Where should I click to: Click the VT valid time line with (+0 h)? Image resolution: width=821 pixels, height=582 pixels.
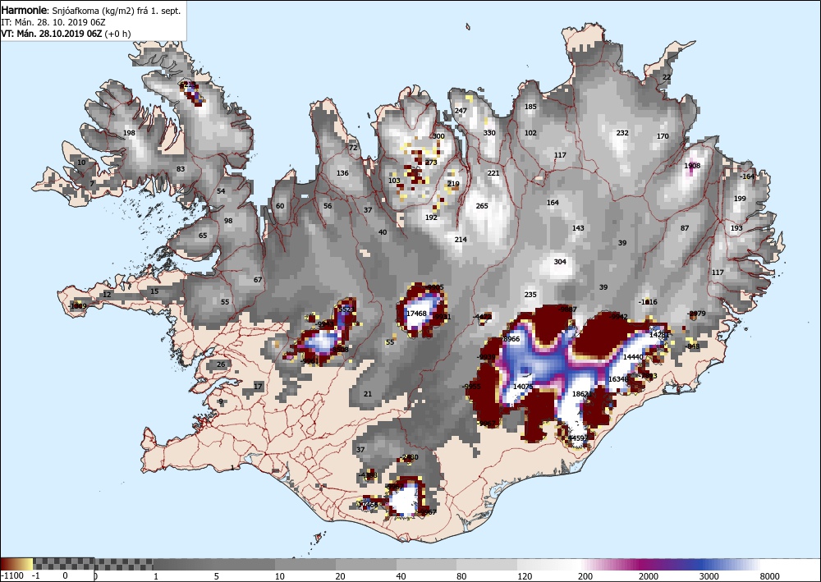(x=66, y=34)
